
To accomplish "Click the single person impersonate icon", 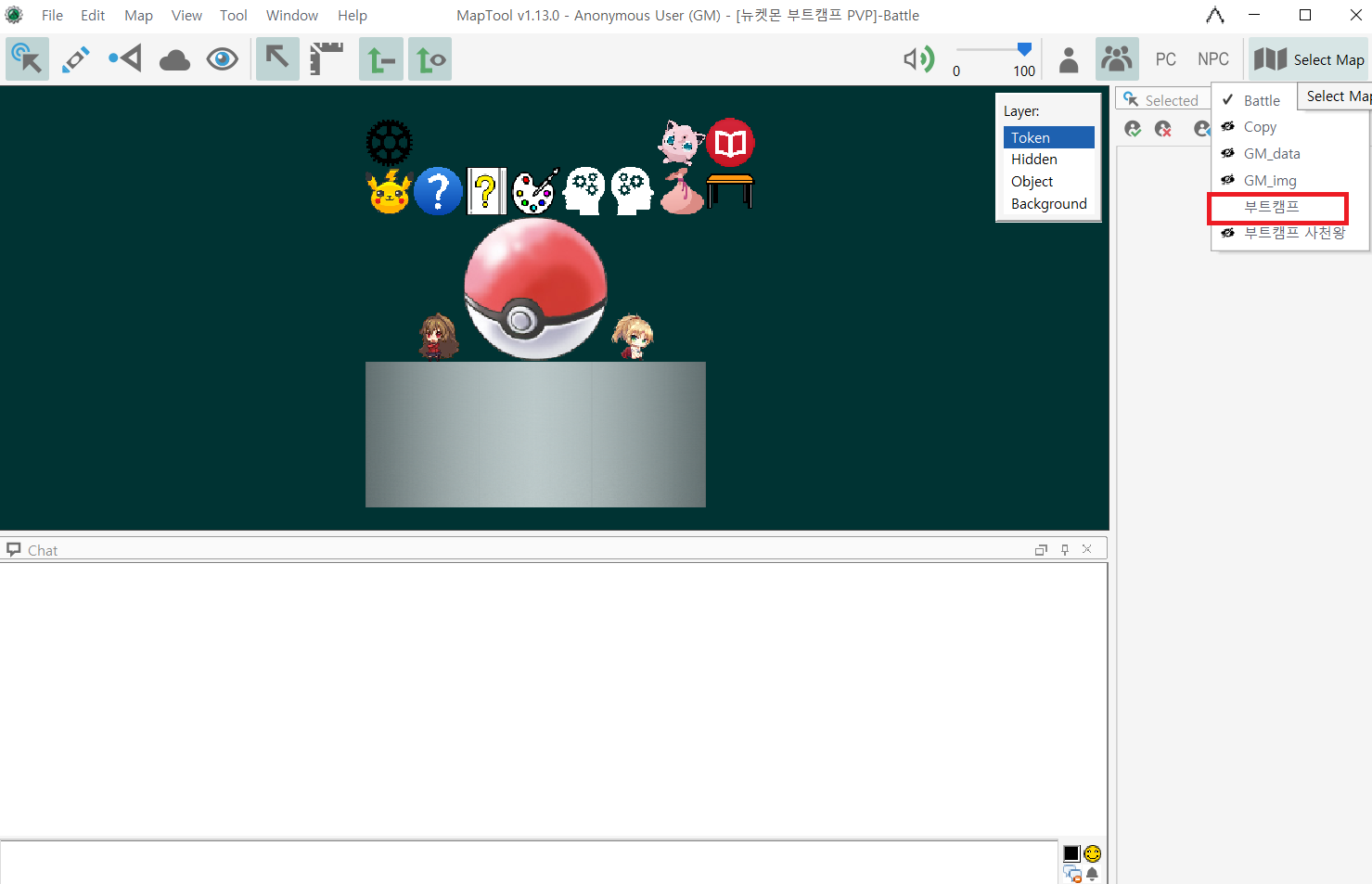I will click(1069, 60).
